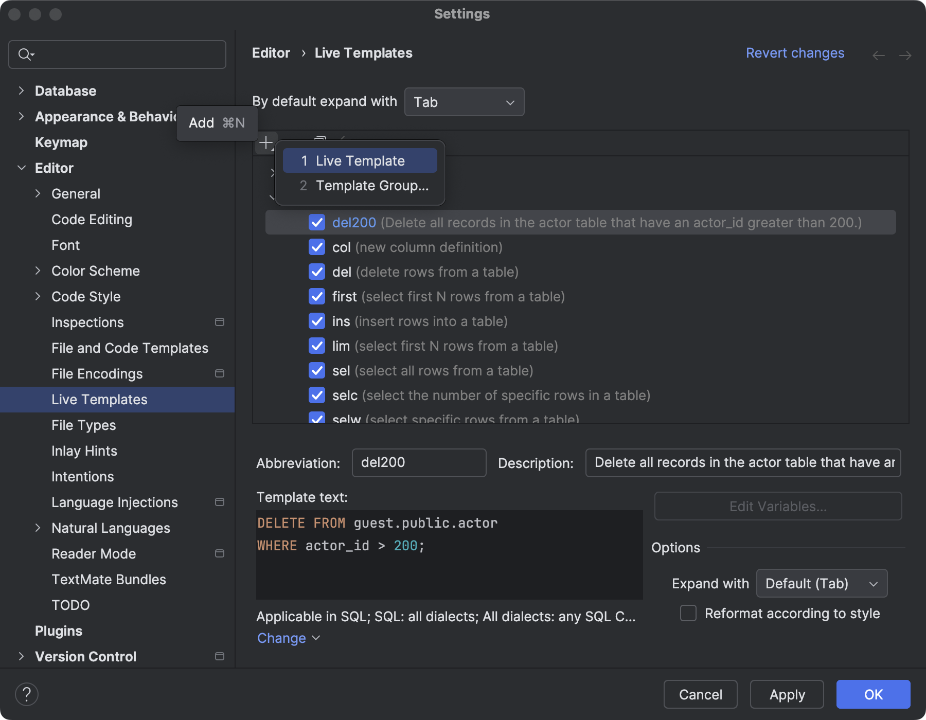Open the 'By default expand with' dropdown
The width and height of the screenshot is (926, 720).
tap(463, 102)
